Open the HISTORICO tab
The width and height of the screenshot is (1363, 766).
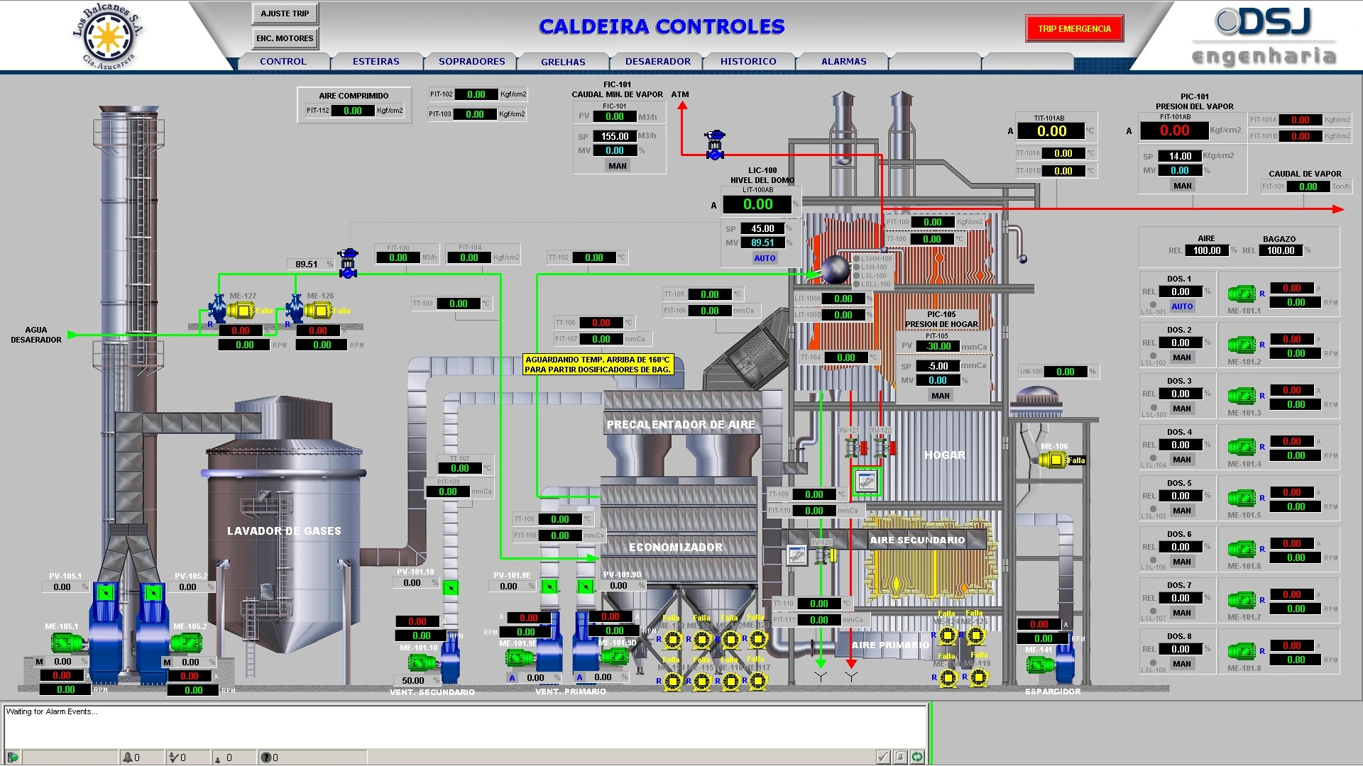(x=748, y=62)
